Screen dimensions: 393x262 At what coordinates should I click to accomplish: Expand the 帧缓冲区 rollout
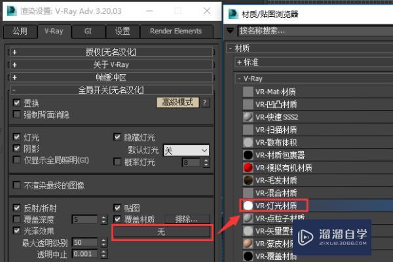coord(111,77)
